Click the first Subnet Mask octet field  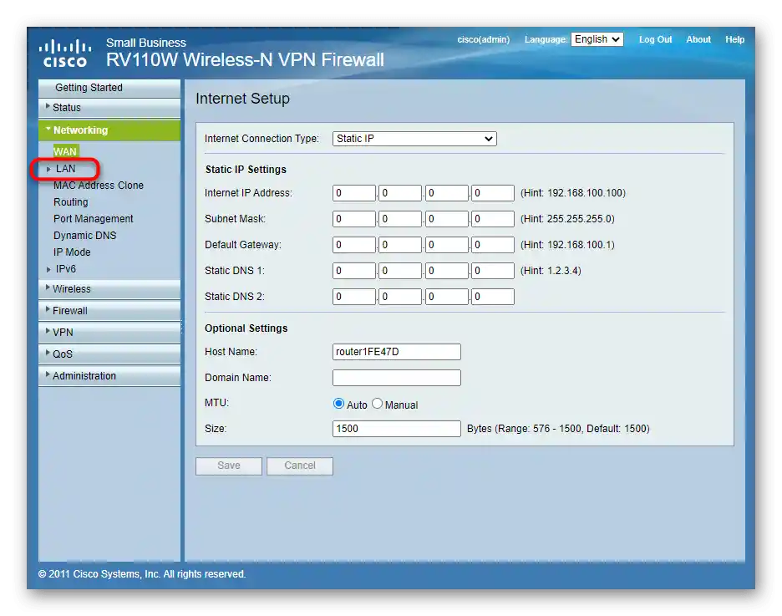click(x=354, y=219)
